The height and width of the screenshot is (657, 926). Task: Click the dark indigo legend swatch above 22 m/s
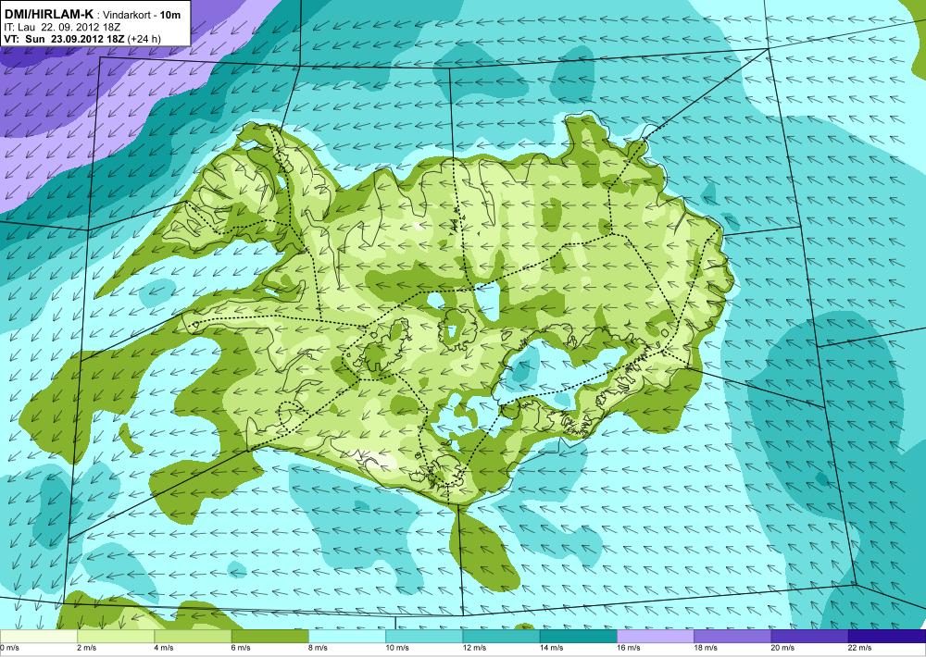(887, 637)
